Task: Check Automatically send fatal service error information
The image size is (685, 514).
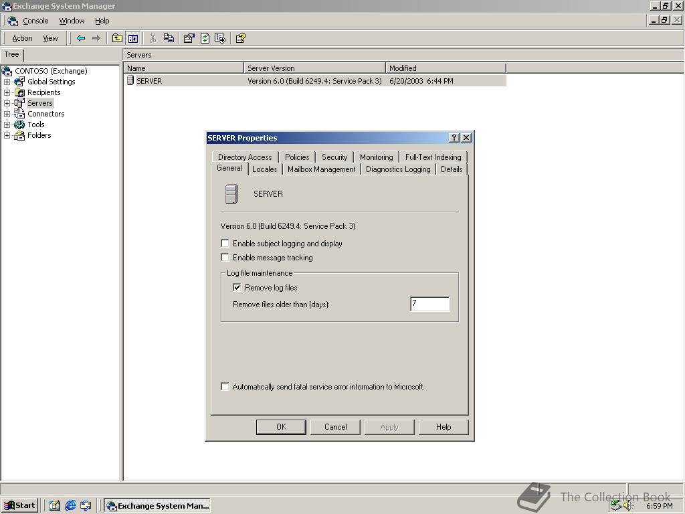Action: click(x=225, y=386)
